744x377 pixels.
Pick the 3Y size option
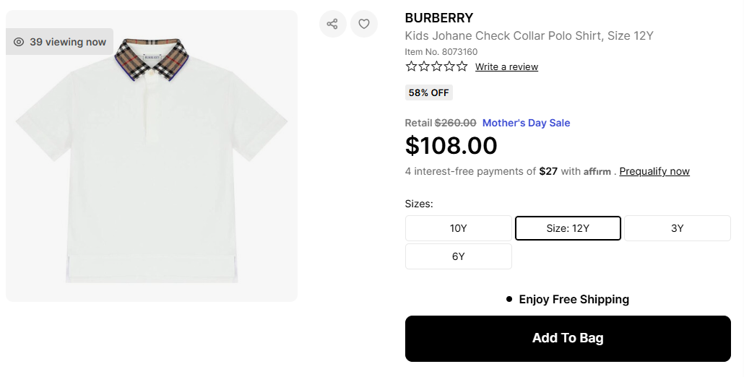(x=677, y=228)
